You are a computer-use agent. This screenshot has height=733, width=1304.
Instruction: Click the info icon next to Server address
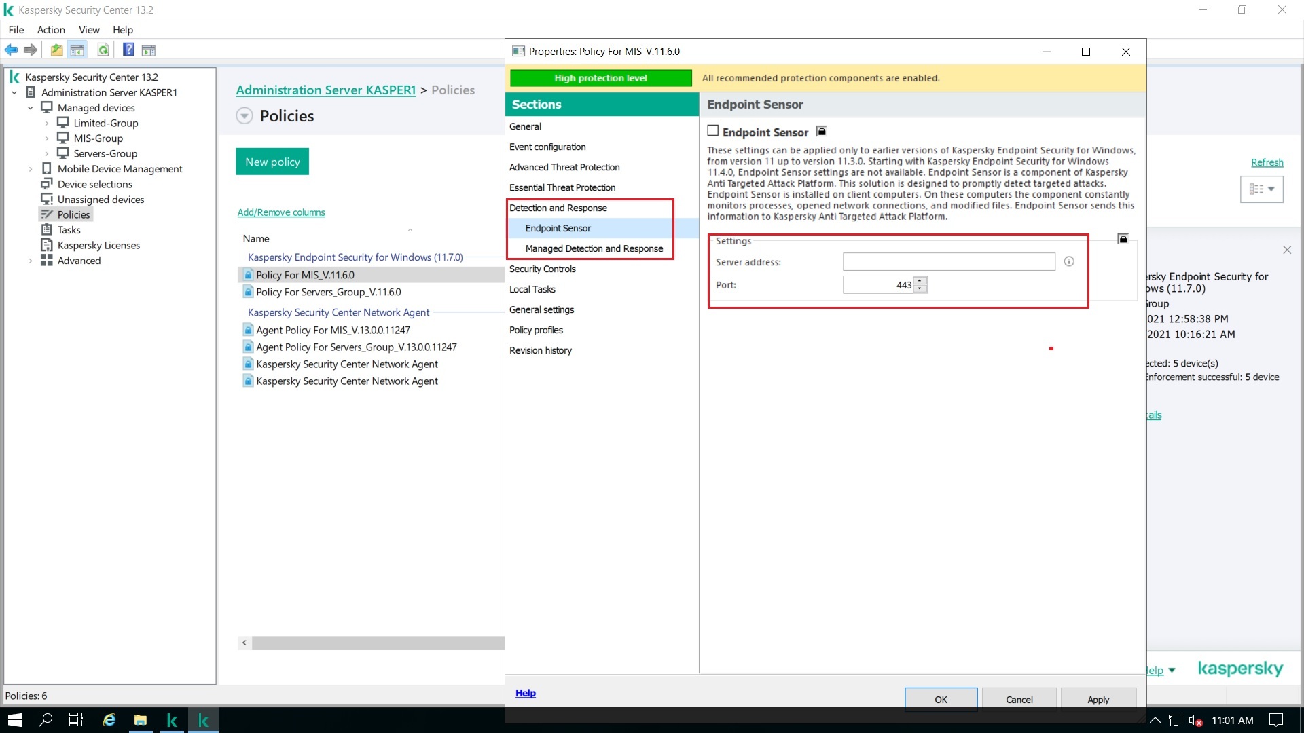(x=1069, y=261)
